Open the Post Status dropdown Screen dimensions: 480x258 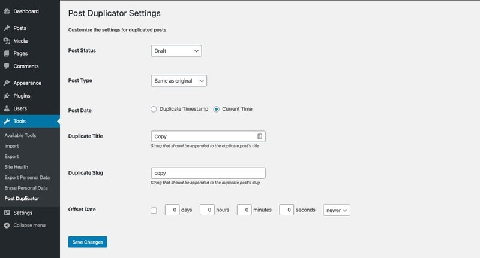click(176, 51)
